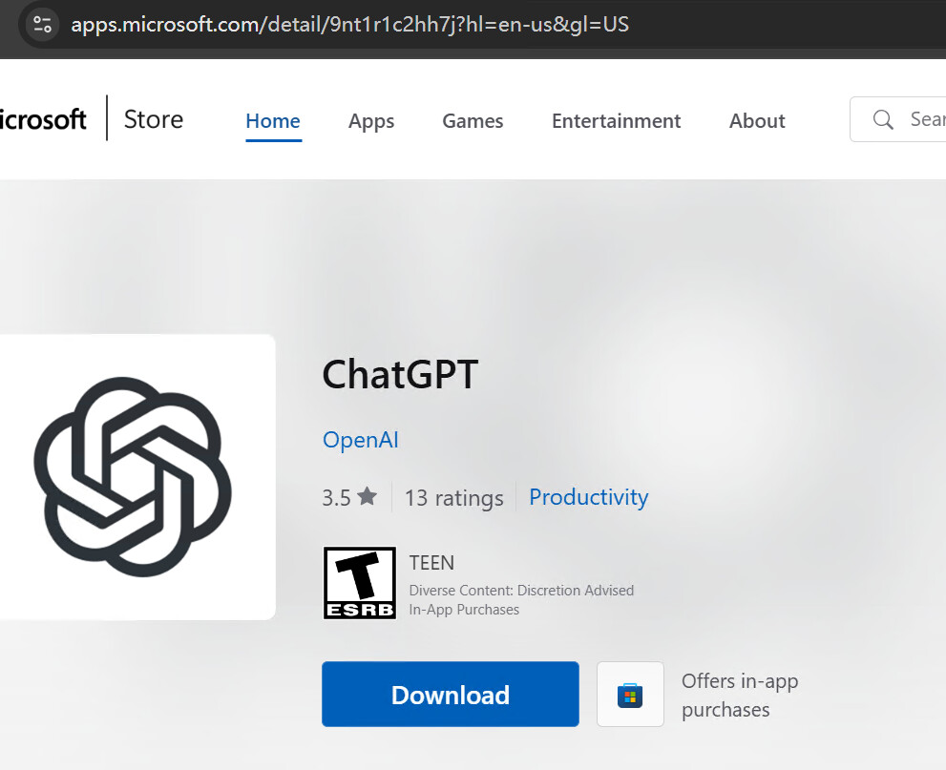Go to the Games tab

pyautogui.click(x=473, y=121)
